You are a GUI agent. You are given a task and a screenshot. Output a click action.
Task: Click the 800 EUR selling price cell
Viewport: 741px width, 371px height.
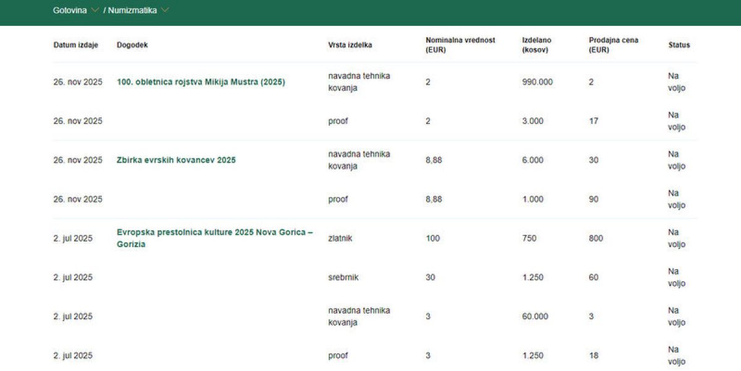click(595, 238)
